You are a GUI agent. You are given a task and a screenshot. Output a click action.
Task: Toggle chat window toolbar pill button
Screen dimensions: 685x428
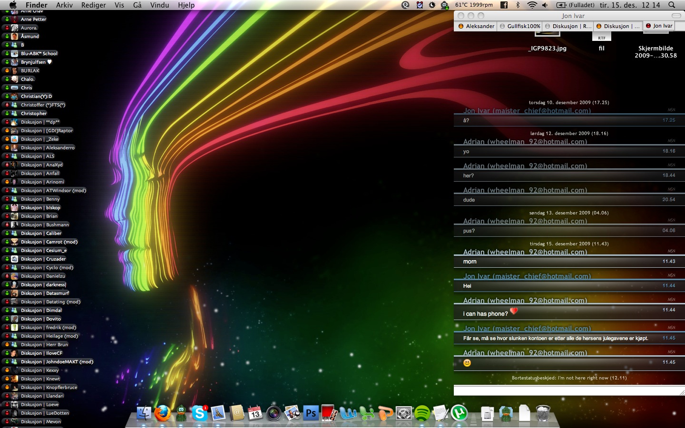coord(676,16)
